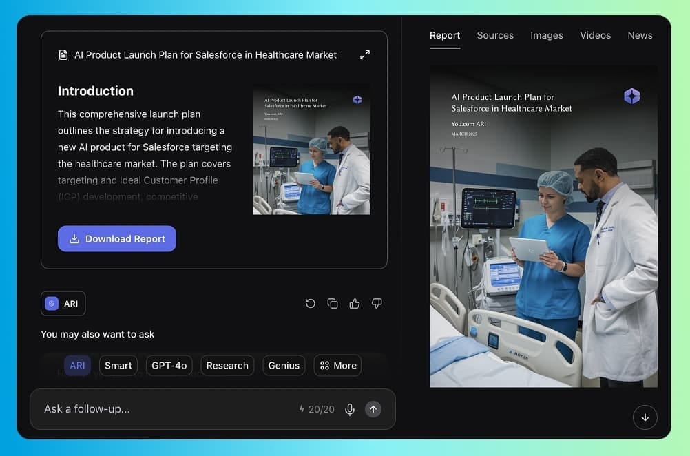
Task: Select the Smart mode chip
Action: [x=118, y=365]
